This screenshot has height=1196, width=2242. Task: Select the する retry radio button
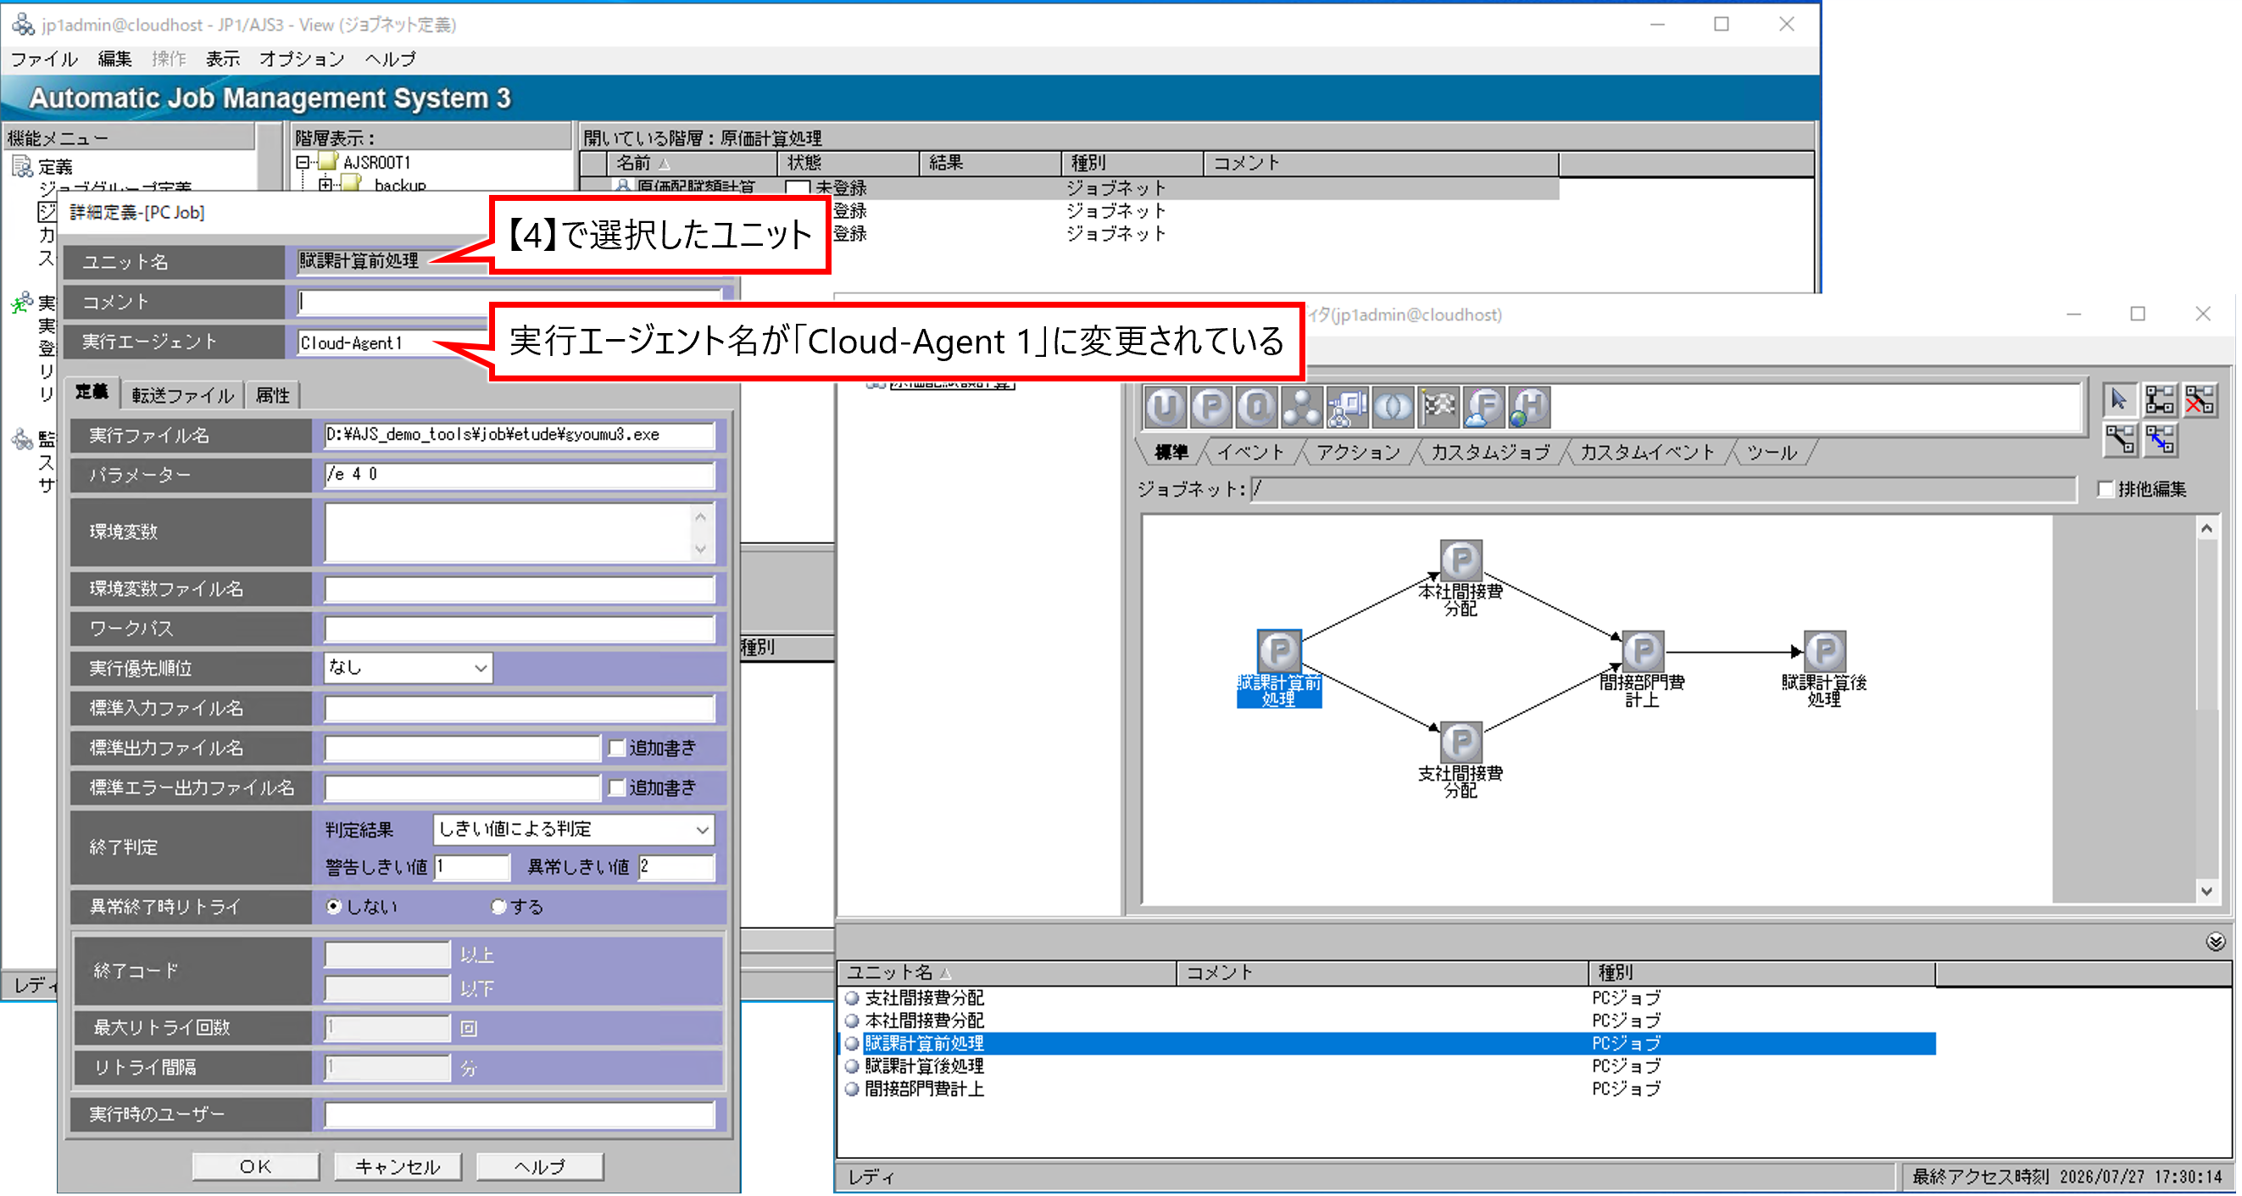498,908
